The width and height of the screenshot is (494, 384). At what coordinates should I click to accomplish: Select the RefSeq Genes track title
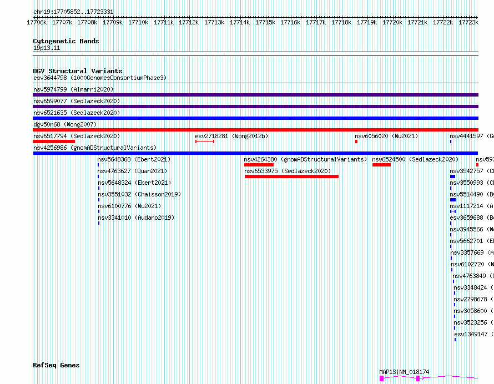pos(56,365)
